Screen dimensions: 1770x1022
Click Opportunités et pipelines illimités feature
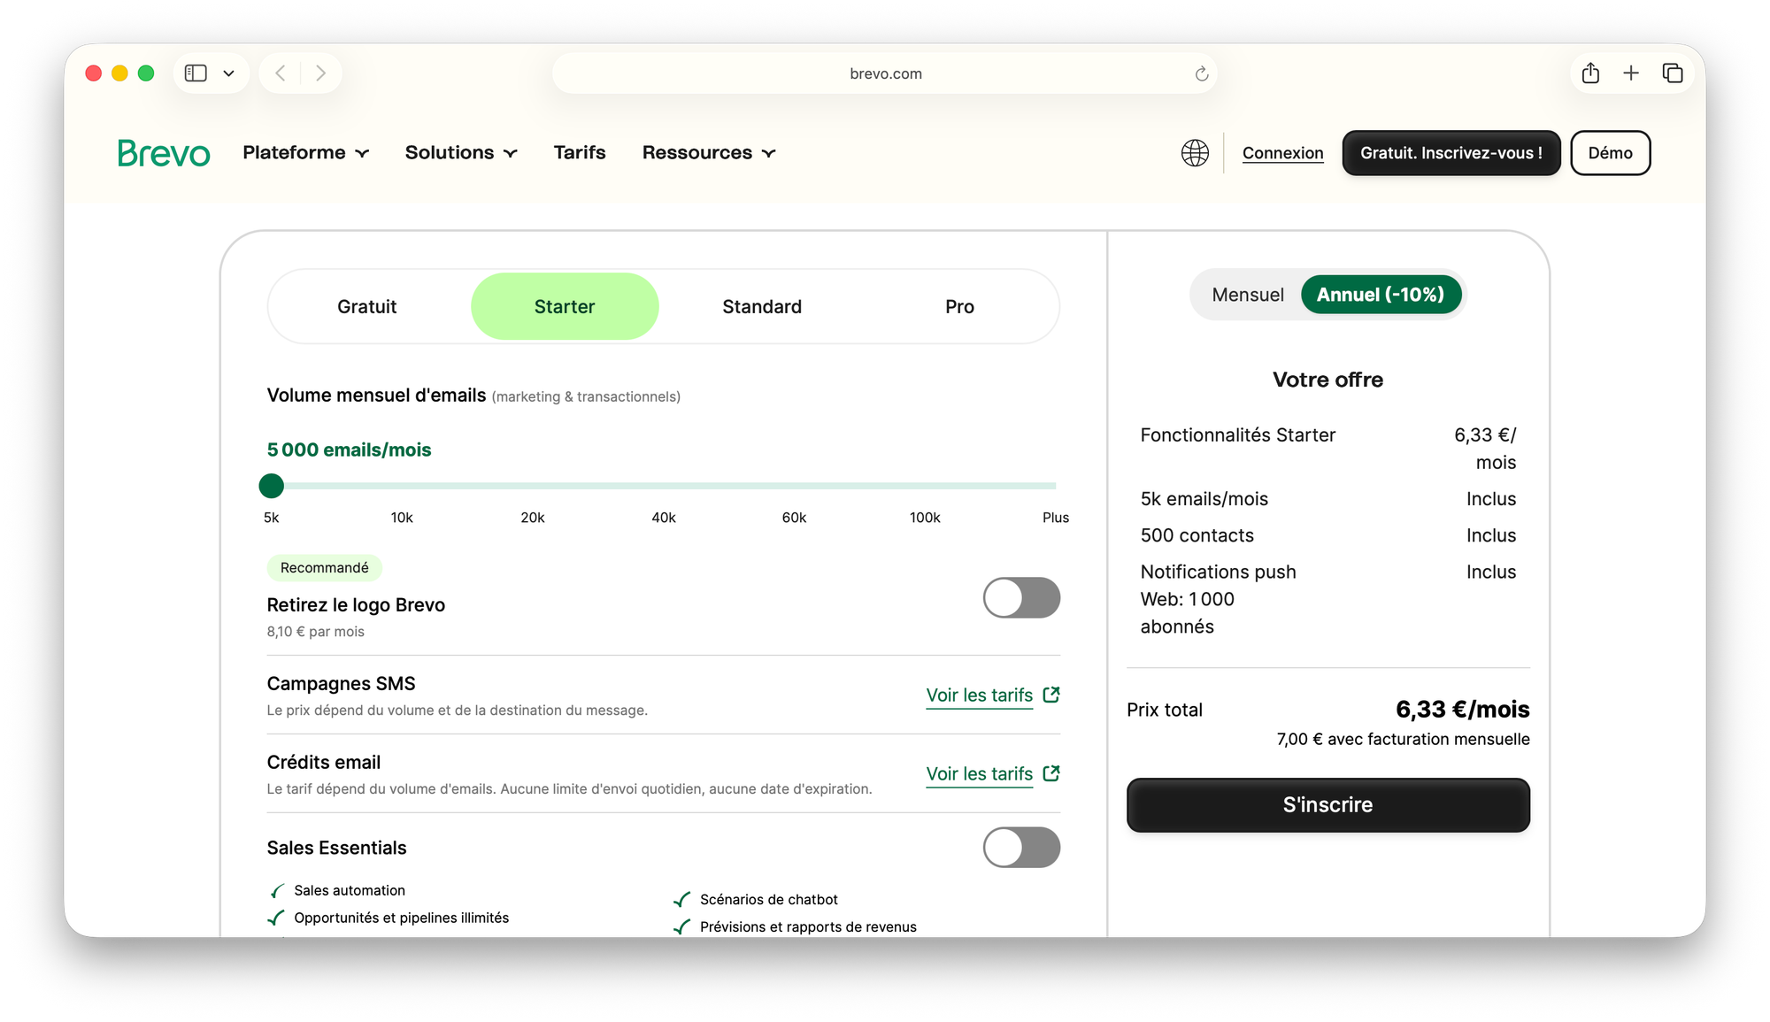401,918
